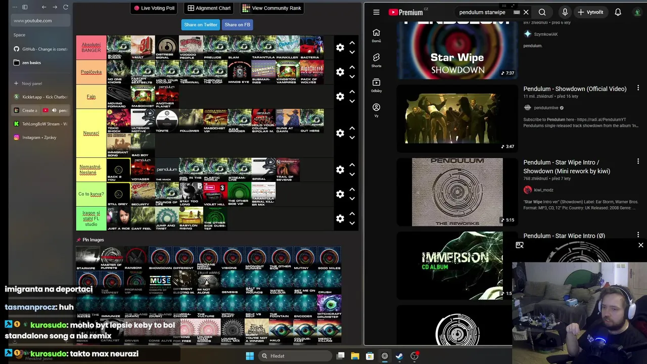Open settings gear for Co to kurva? tier

point(340,194)
